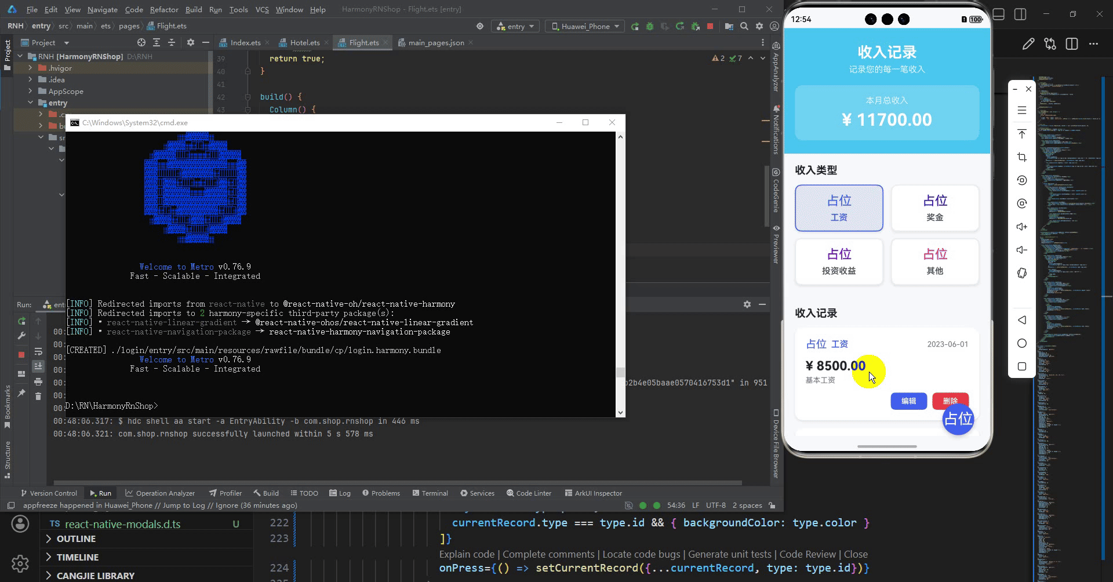Click the blue 编辑 button on record
Image resolution: width=1113 pixels, height=582 pixels.
coord(908,401)
